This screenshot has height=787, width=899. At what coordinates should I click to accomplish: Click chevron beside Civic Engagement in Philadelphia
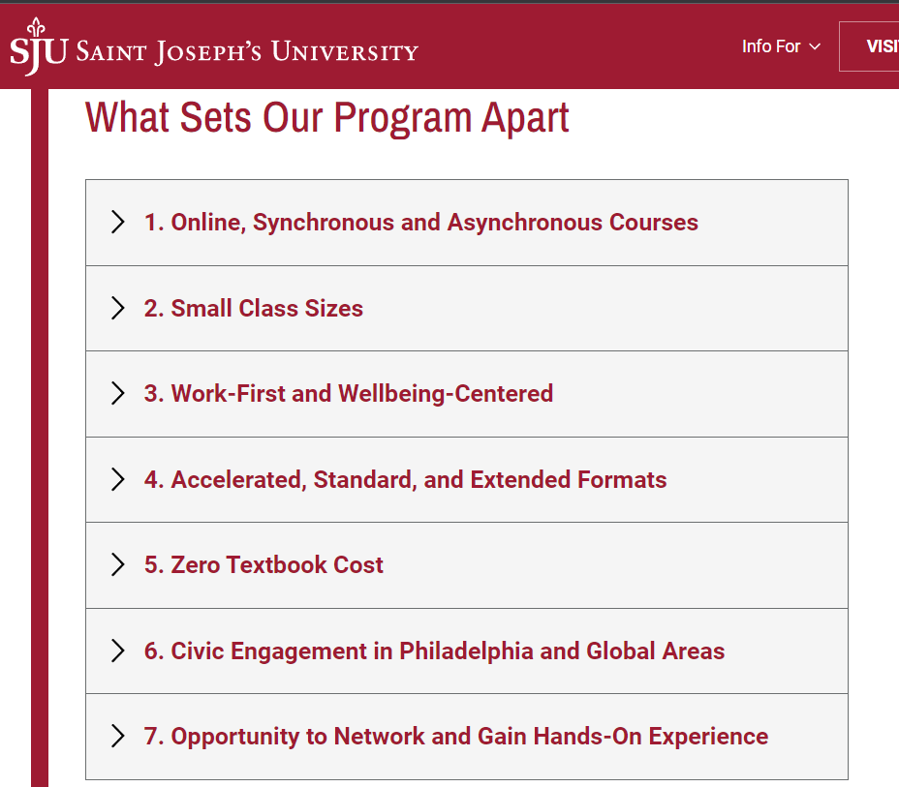[x=117, y=651]
